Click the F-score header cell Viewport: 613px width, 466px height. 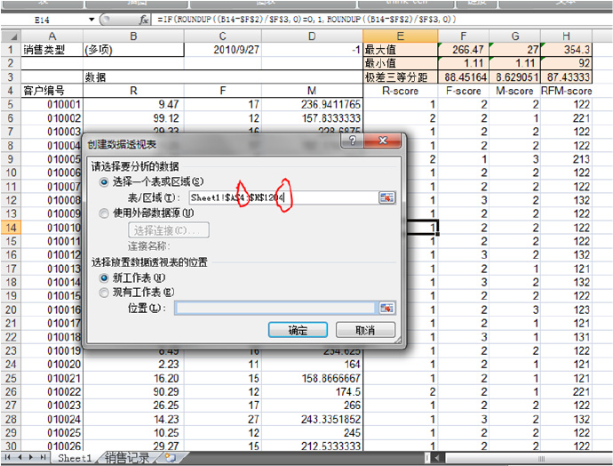pyautogui.click(x=463, y=91)
